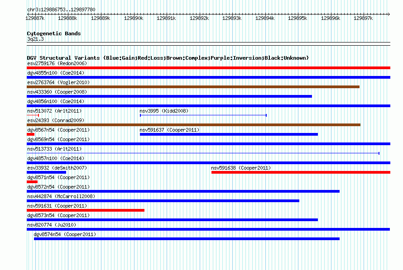Select the brown esv2763764 complex bar
This screenshot has width=403, height=270.
[193, 87]
